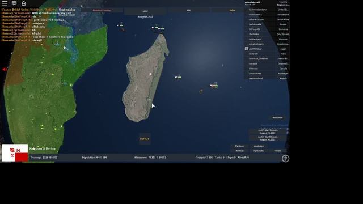Open the Factions tab
363x204 pixels.
click(239, 146)
